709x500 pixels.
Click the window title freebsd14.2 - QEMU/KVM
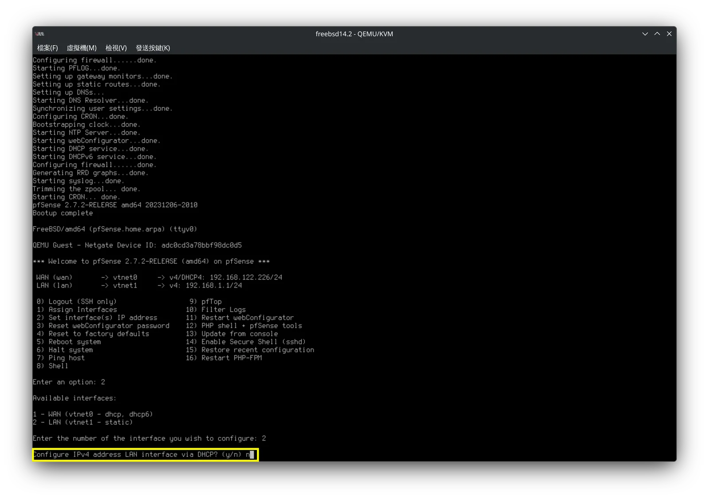tap(354, 34)
